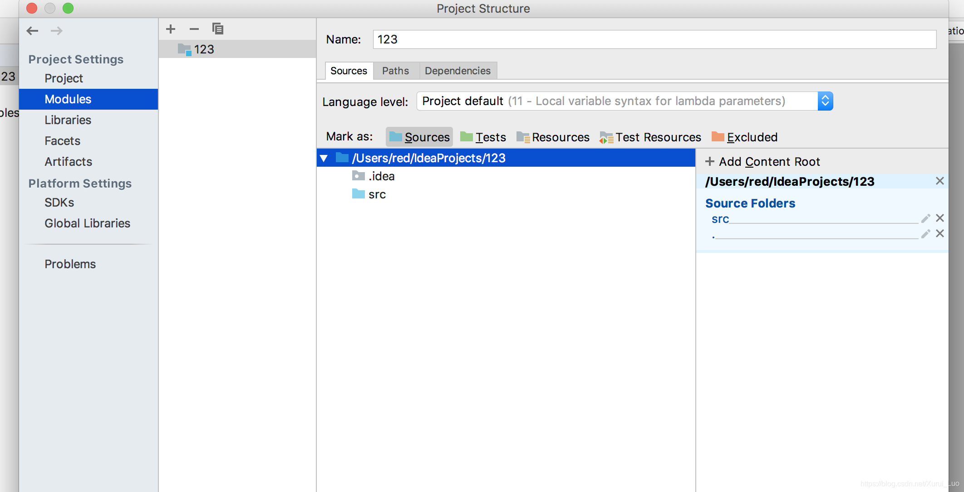964x492 pixels.
Task: Switch to the Dependencies tab
Action: (457, 71)
